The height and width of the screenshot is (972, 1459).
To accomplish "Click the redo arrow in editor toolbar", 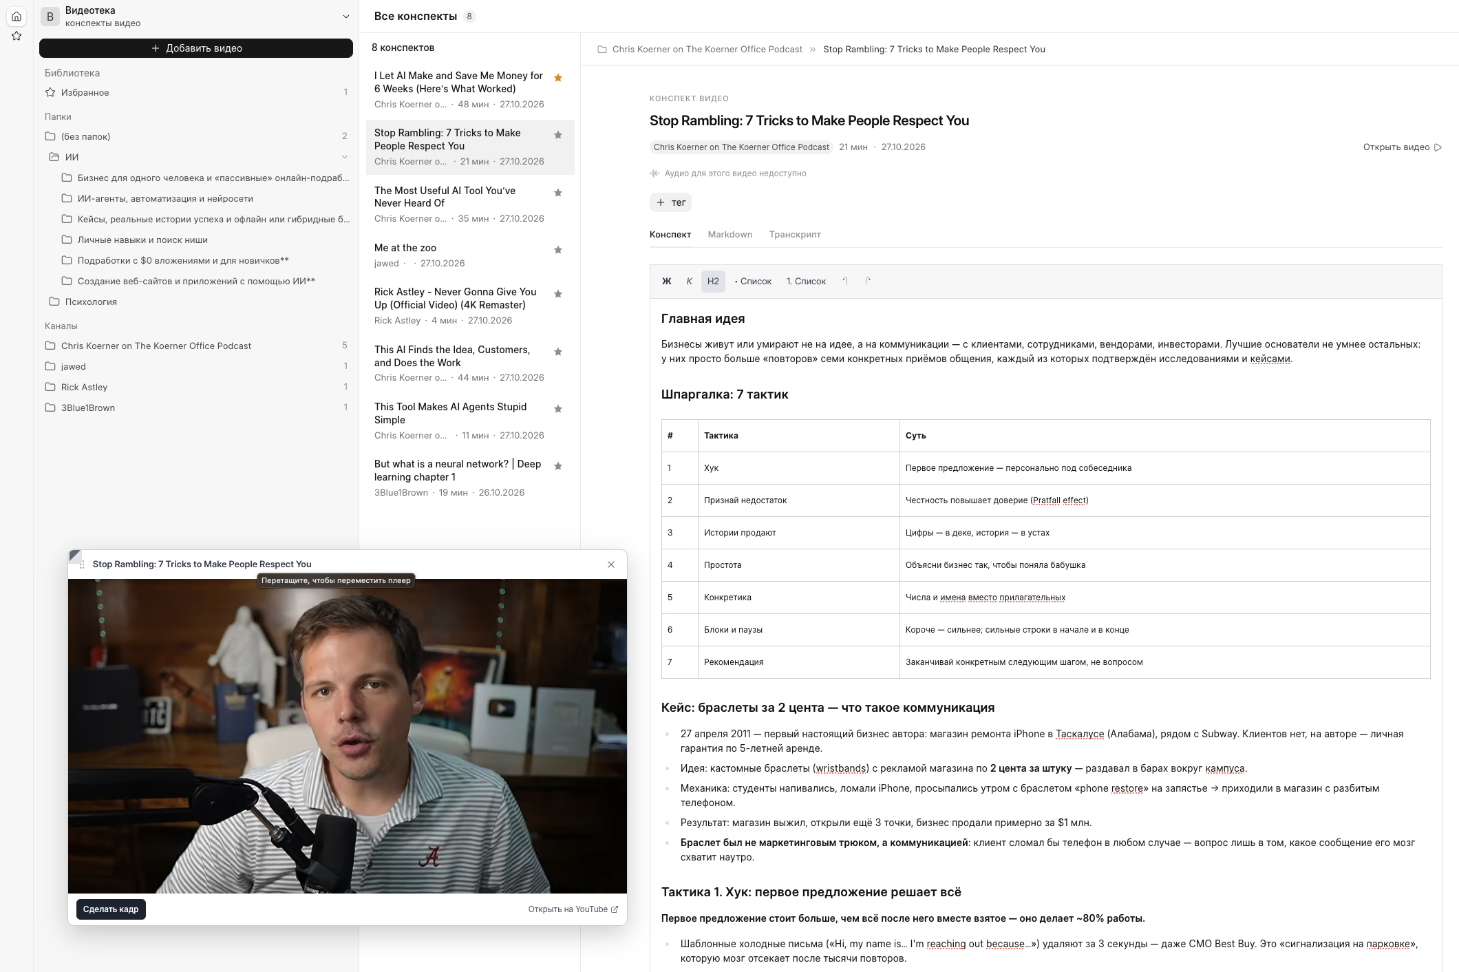I will pyautogui.click(x=868, y=281).
